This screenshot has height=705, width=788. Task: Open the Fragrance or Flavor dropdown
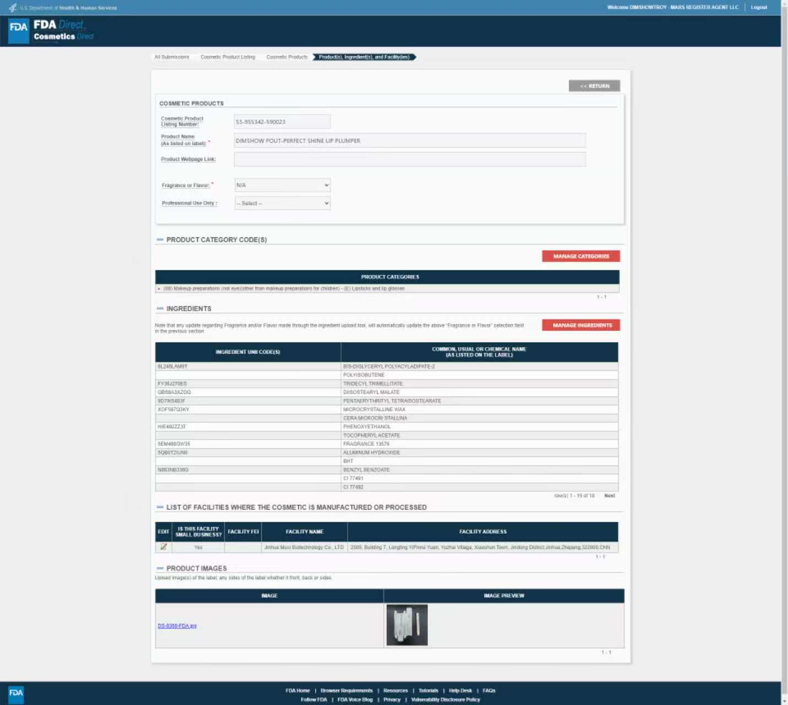tap(282, 185)
